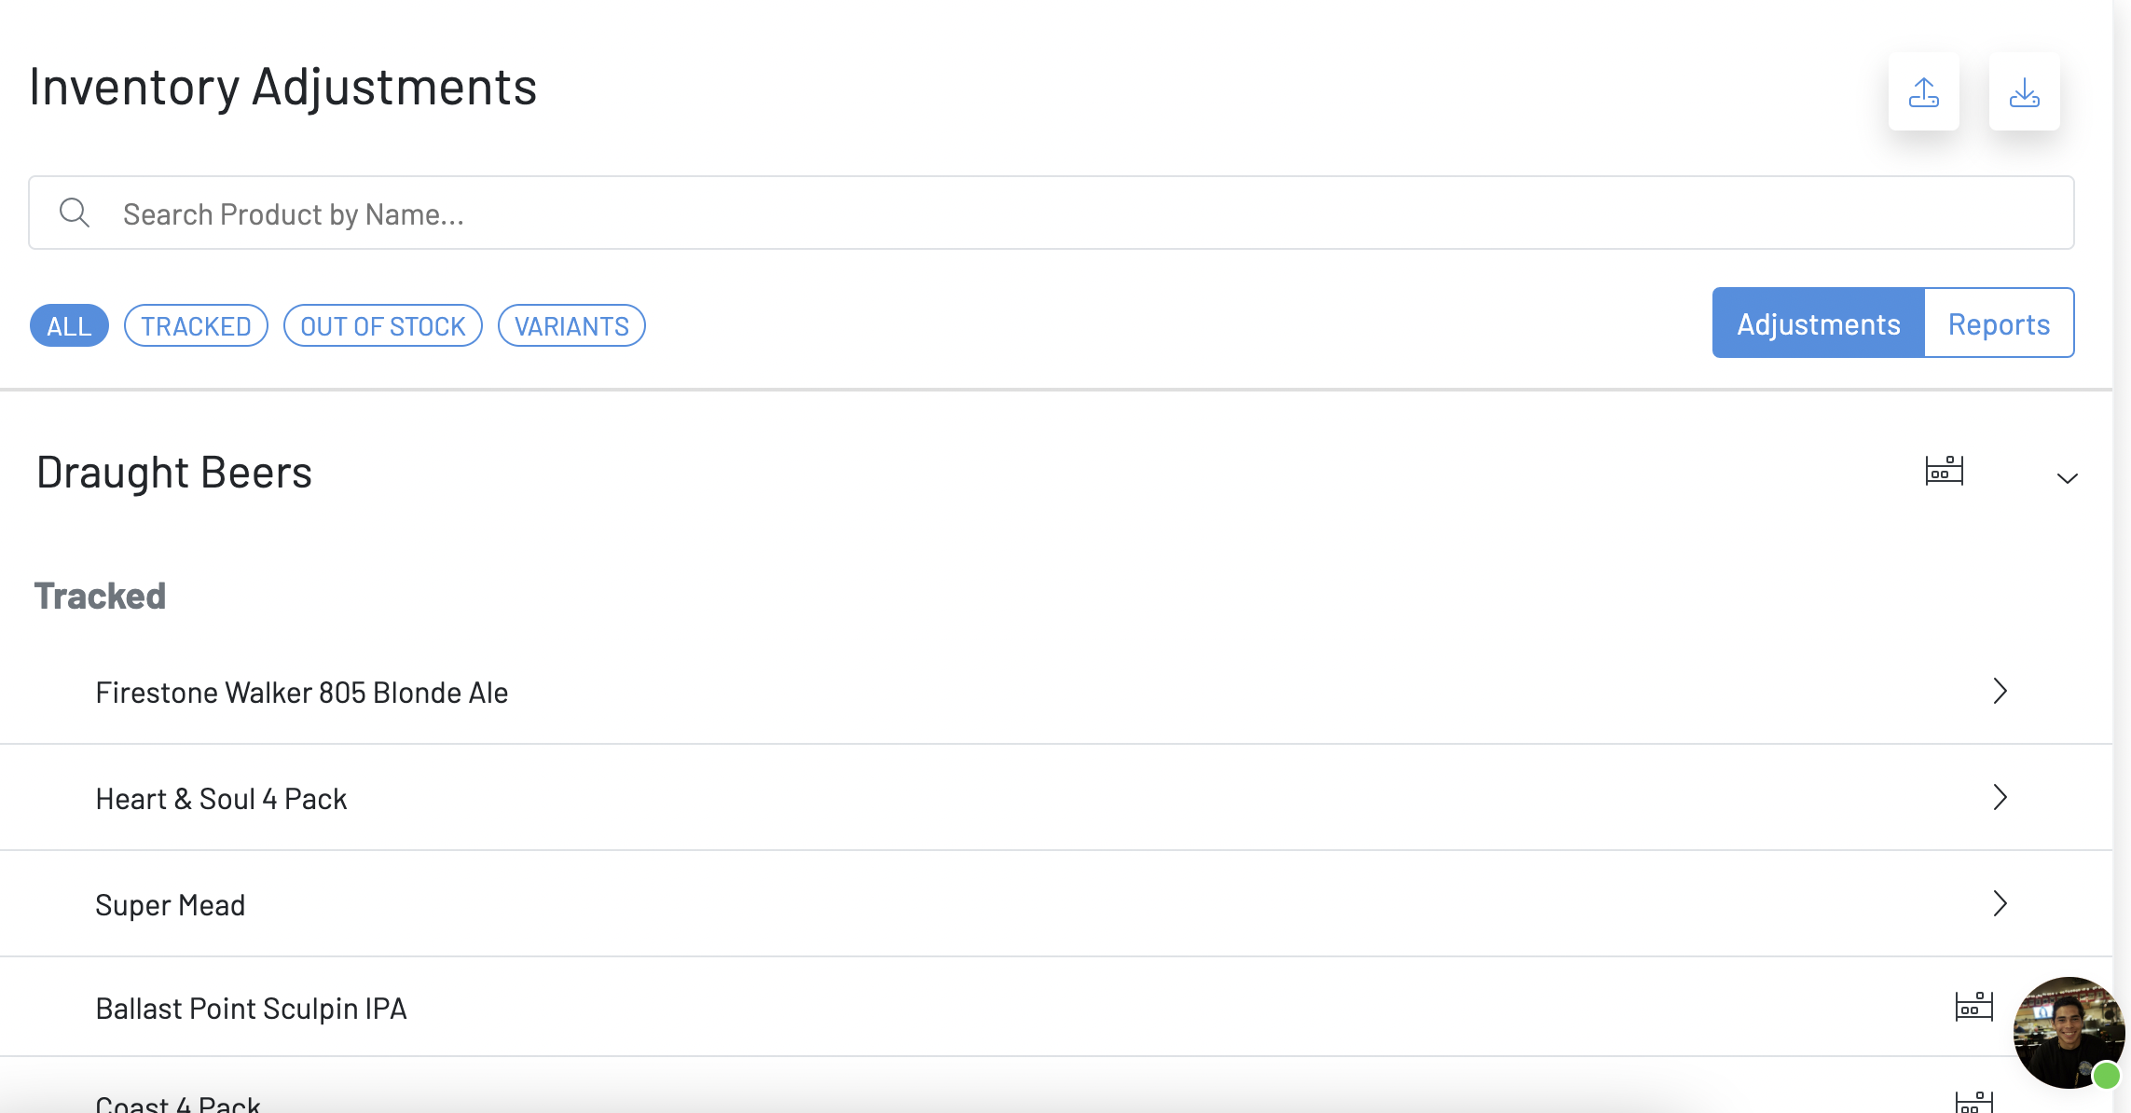Expand Heart & Soul 4 Pack chevron
Image resolution: width=2131 pixels, height=1113 pixels.
point(2000,798)
